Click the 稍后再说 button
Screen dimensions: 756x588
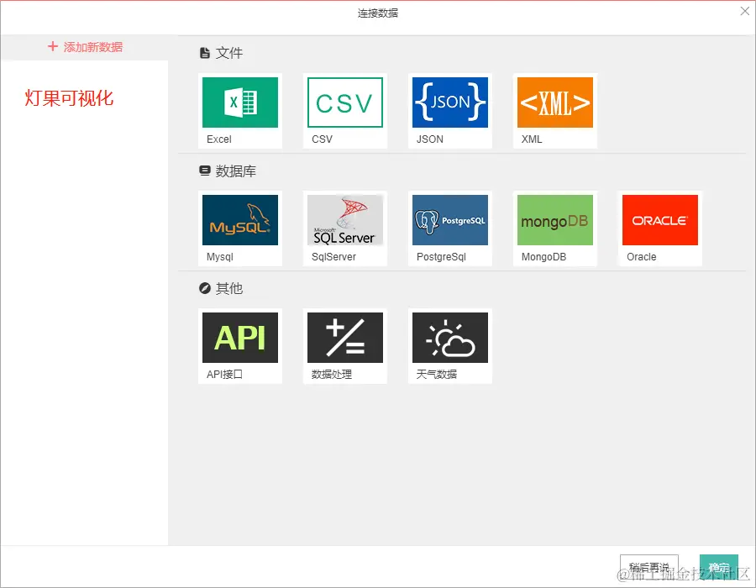tap(649, 567)
